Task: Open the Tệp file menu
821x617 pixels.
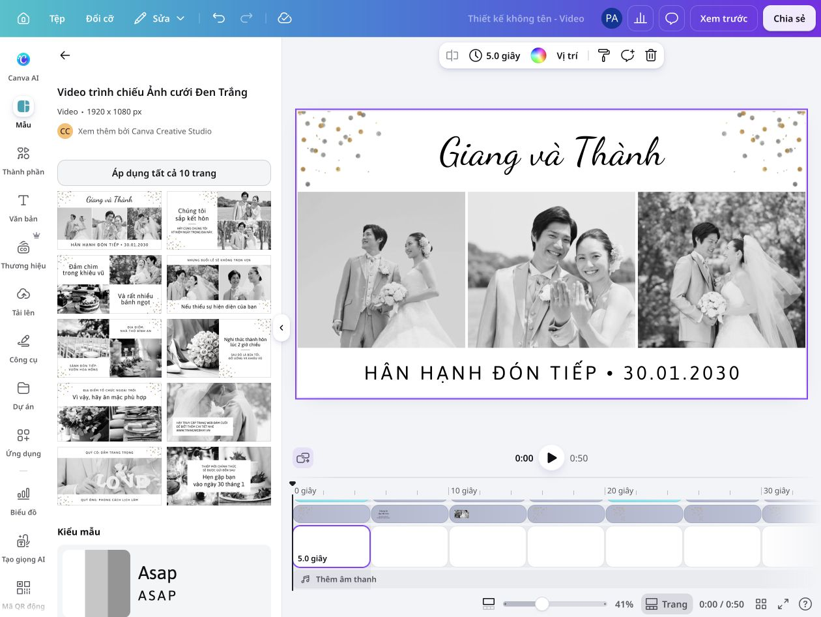Action: pos(57,18)
